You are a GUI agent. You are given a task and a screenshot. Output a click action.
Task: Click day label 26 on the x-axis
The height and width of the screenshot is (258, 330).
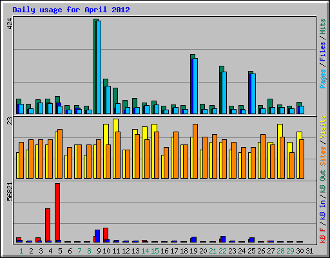[x=261, y=251]
